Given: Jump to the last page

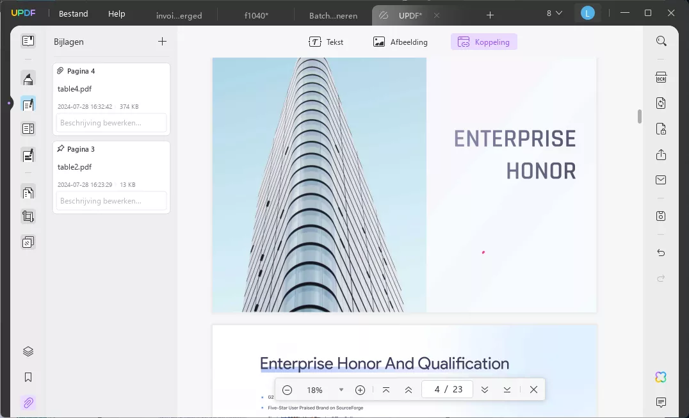Looking at the screenshot, I should pyautogui.click(x=507, y=389).
